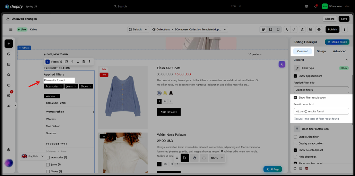Viewport: 355px width, 176px height.
Task: Click the Shopify search bar
Action: coord(177,6)
